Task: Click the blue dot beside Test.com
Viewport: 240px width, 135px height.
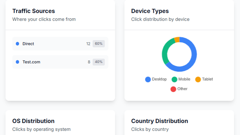Action: [x=17, y=62]
